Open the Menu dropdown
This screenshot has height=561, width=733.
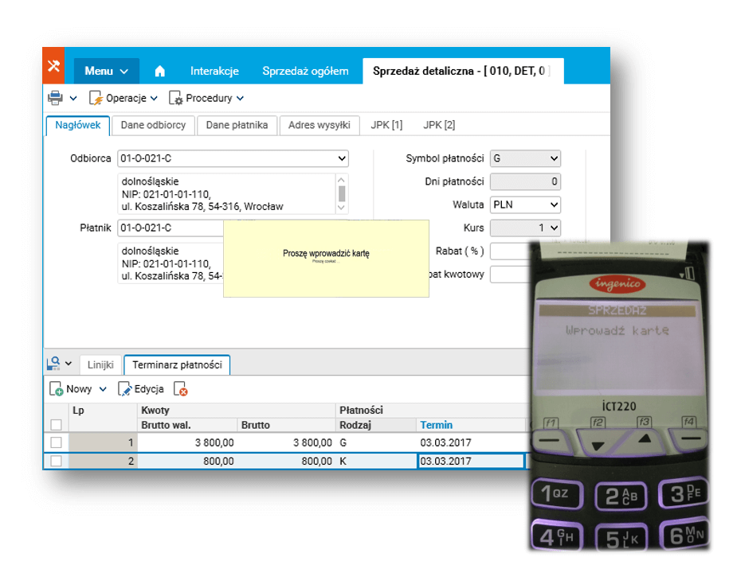[106, 71]
